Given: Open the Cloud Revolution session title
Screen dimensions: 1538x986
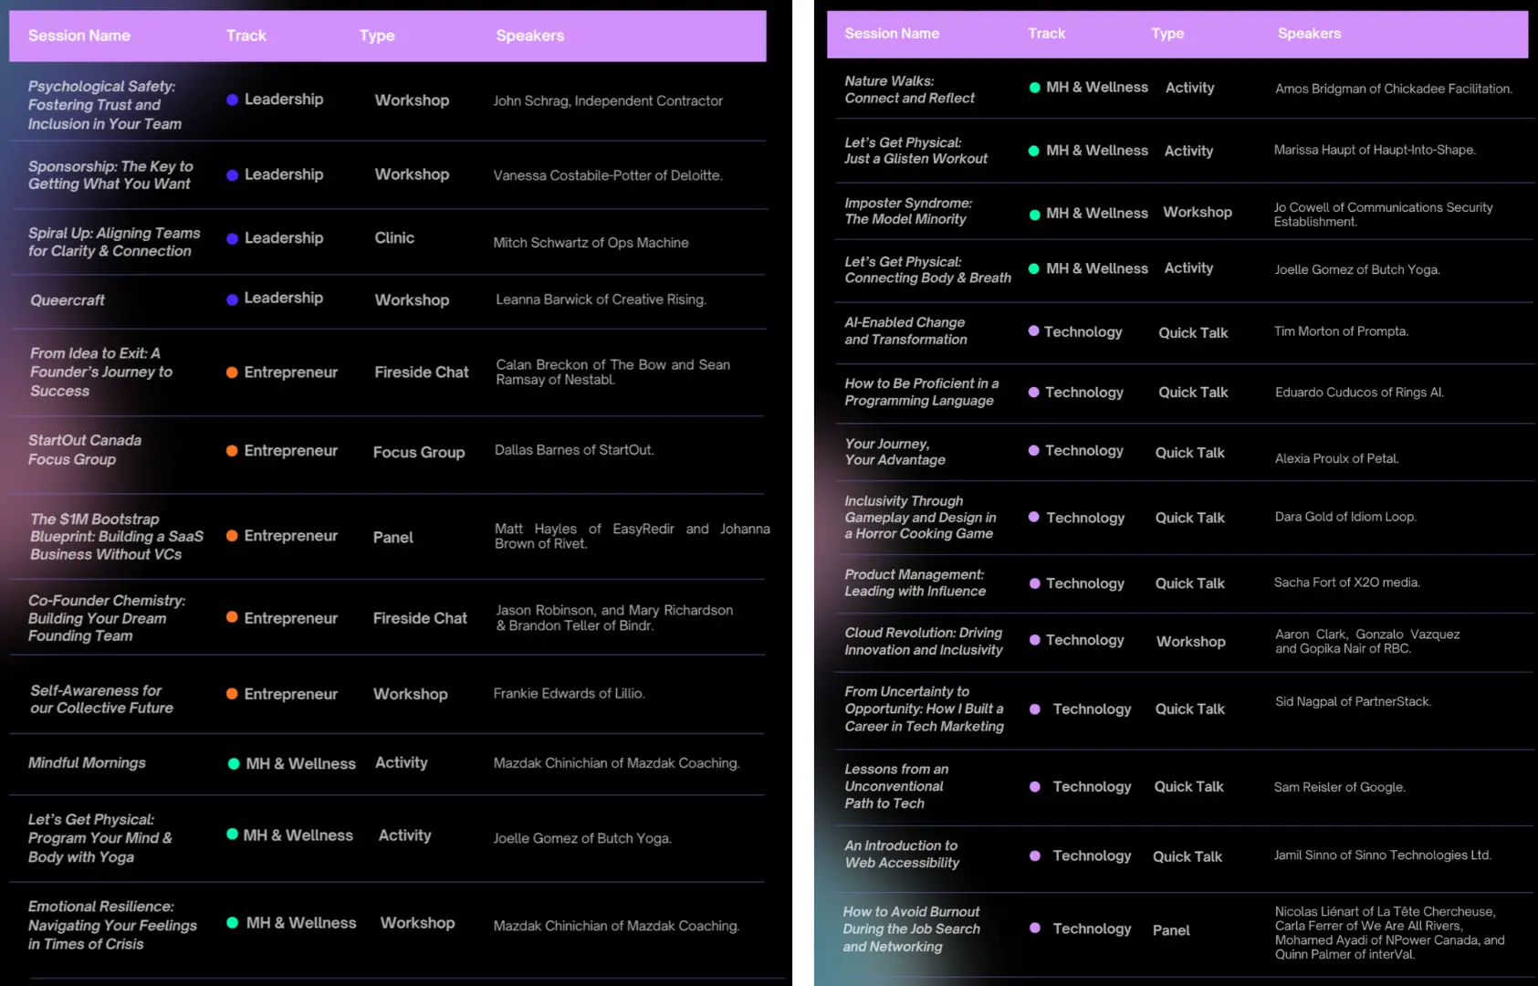Looking at the screenshot, I should (923, 641).
